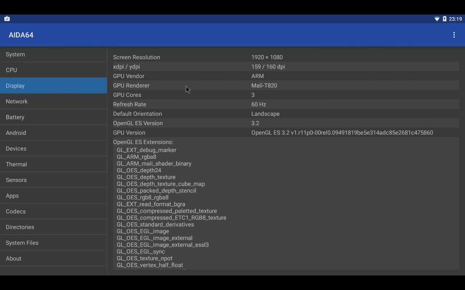This screenshot has height=290, width=465.
Task: Click the GL_OES_packed_depth_stencil extension
Action: coord(156,191)
